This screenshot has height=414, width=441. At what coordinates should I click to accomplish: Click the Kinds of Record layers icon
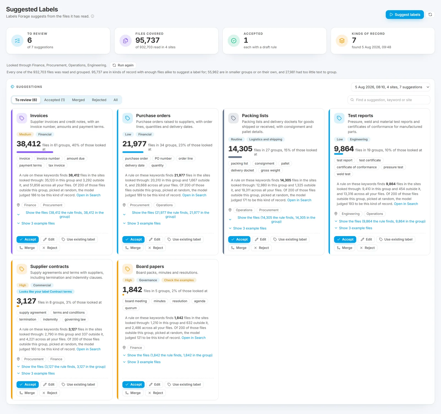coord(342,41)
